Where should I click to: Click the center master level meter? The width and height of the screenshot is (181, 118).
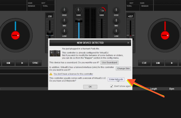point(90,23)
